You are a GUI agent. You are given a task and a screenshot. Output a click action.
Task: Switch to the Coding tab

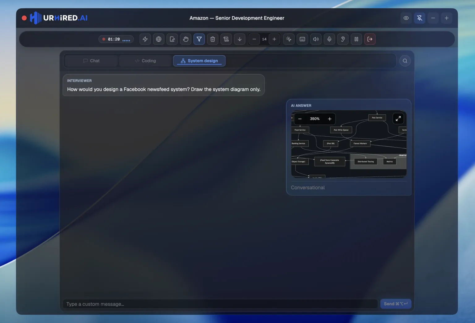tap(145, 61)
